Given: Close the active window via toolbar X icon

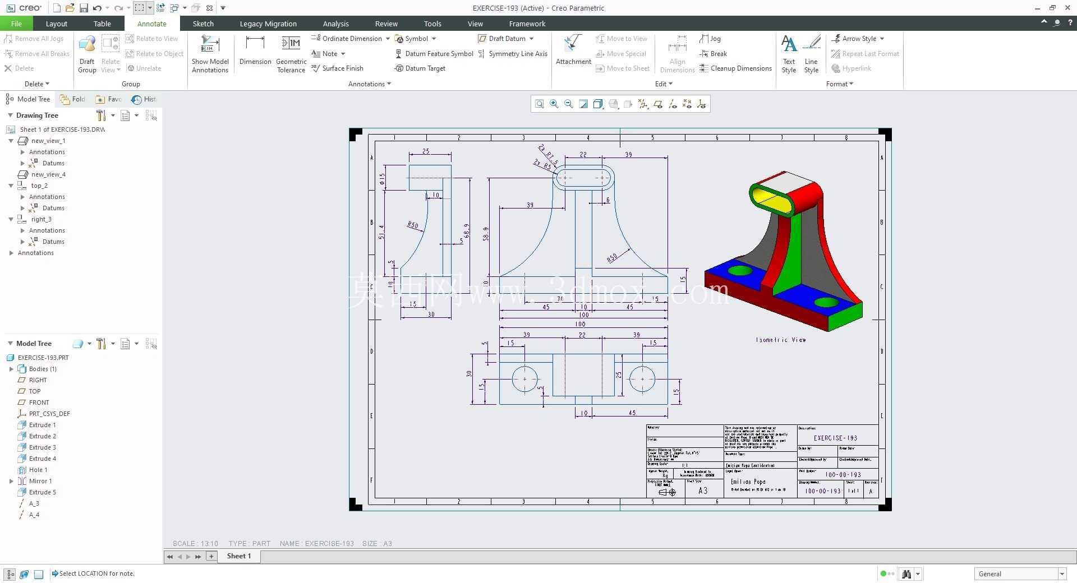Looking at the screenshot, I should 209,8.
